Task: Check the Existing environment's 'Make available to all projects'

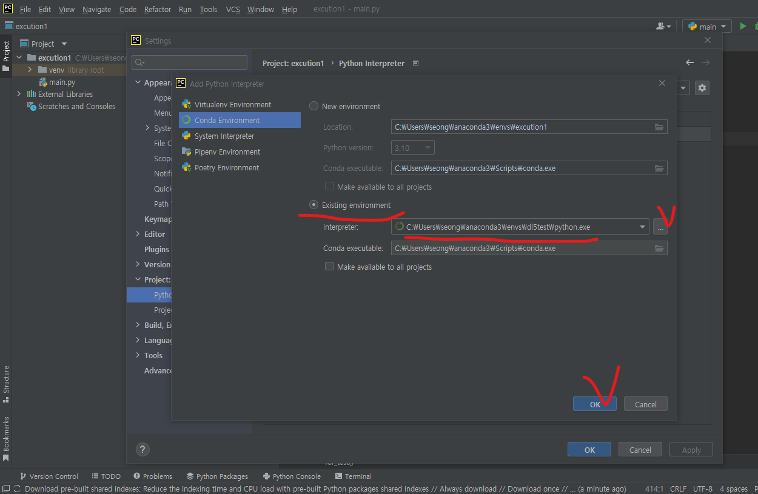Action: (x=329, y=266)
